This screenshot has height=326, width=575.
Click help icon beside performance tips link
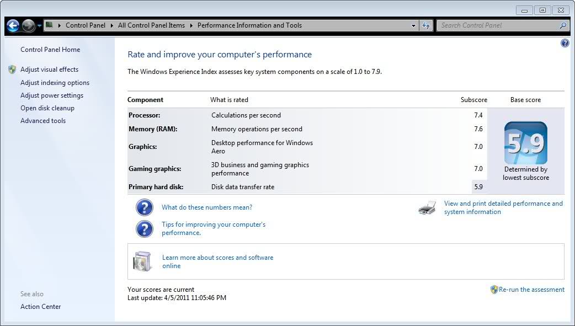click(145, 229)
